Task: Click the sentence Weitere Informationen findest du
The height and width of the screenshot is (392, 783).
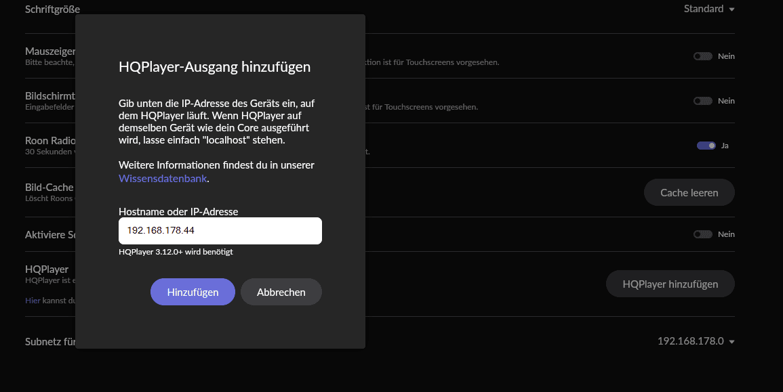Action: [x=217, y=165]
